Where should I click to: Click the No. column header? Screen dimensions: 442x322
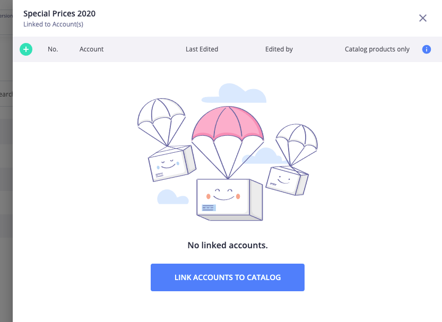pyautogui.click(x=53, y=49)
